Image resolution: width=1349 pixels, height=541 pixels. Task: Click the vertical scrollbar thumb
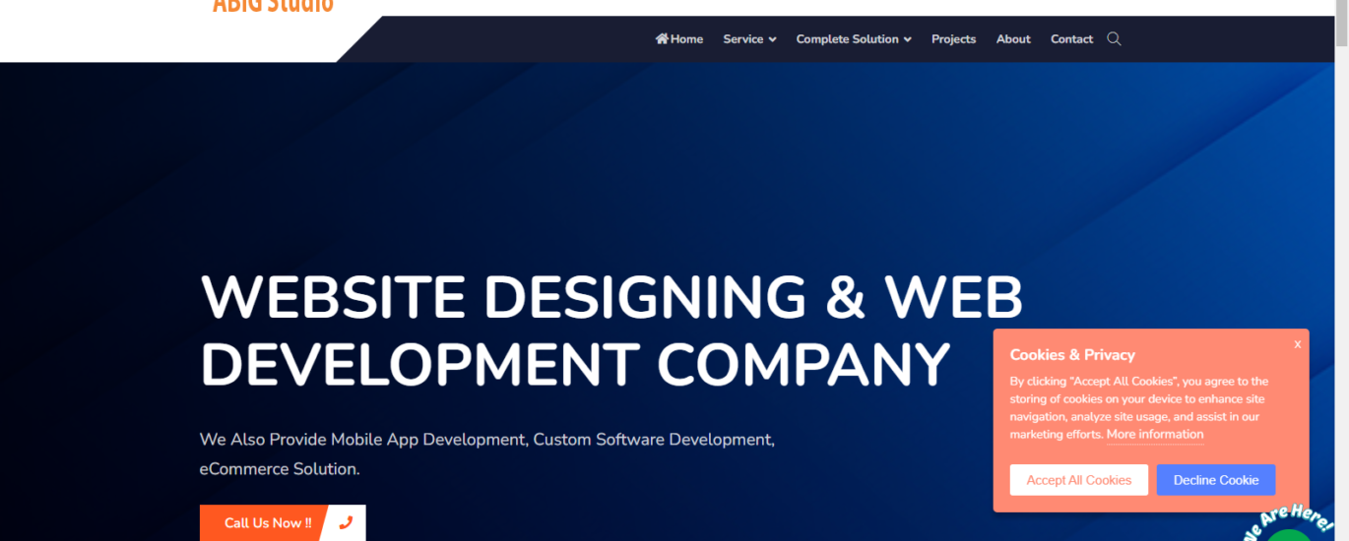(x=1340, y=30)
